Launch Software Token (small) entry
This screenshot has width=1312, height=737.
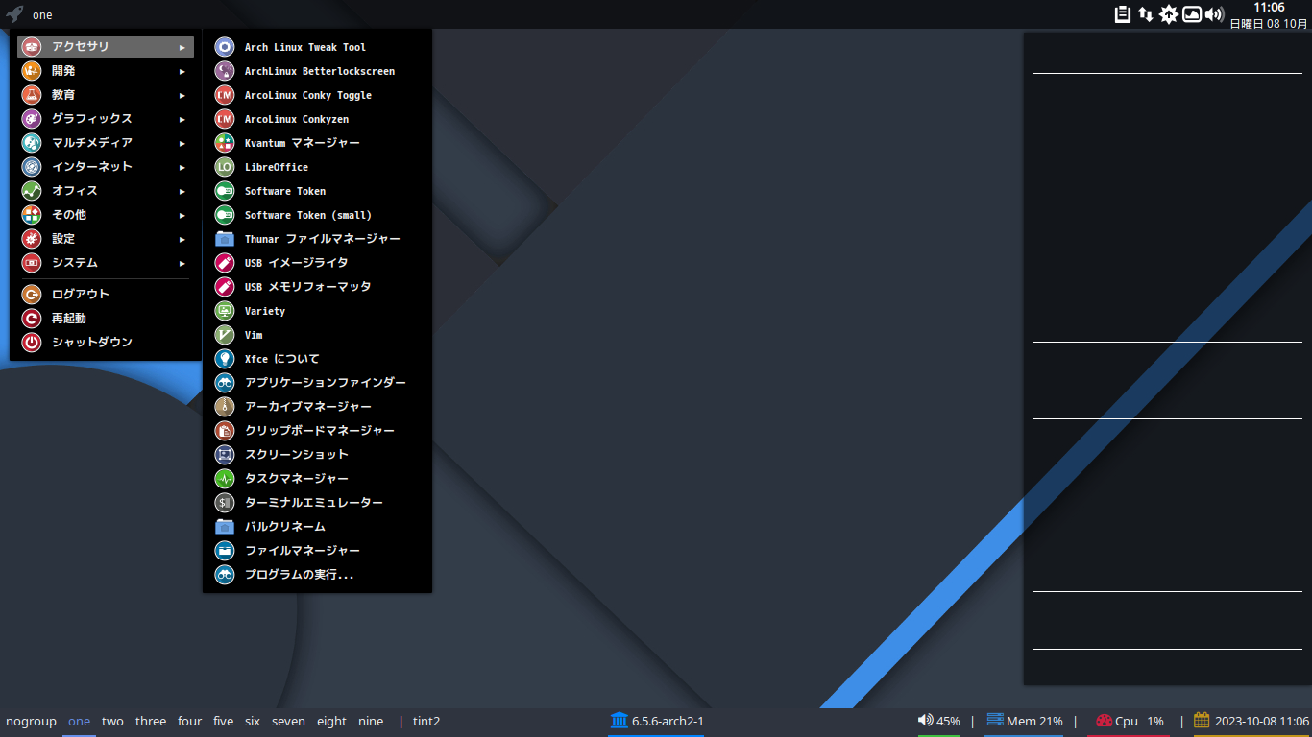pyautogui.click(x=317, y=215)
